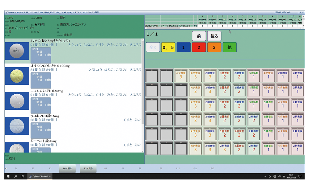Image resolution: width=309 pixels, height=185 pixels.
Task: Select the 1回目 28錠 box under ラコホンOD錠
Action: pyautogui.click(x=41, y=130)
